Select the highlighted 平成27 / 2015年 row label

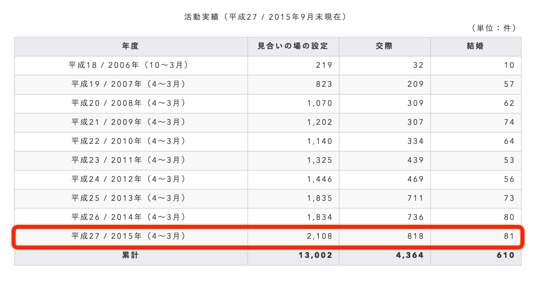(129, 236)
